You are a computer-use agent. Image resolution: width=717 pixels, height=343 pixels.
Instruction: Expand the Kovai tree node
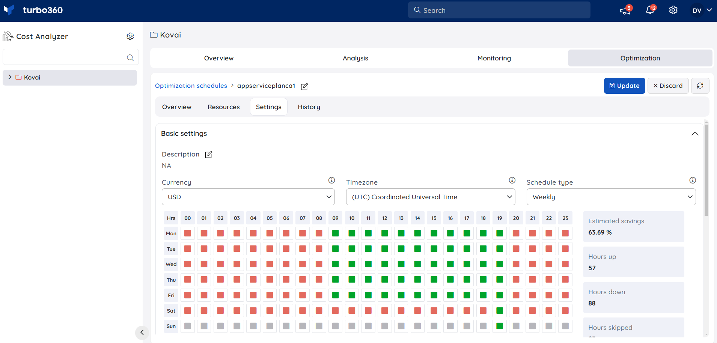10,77
